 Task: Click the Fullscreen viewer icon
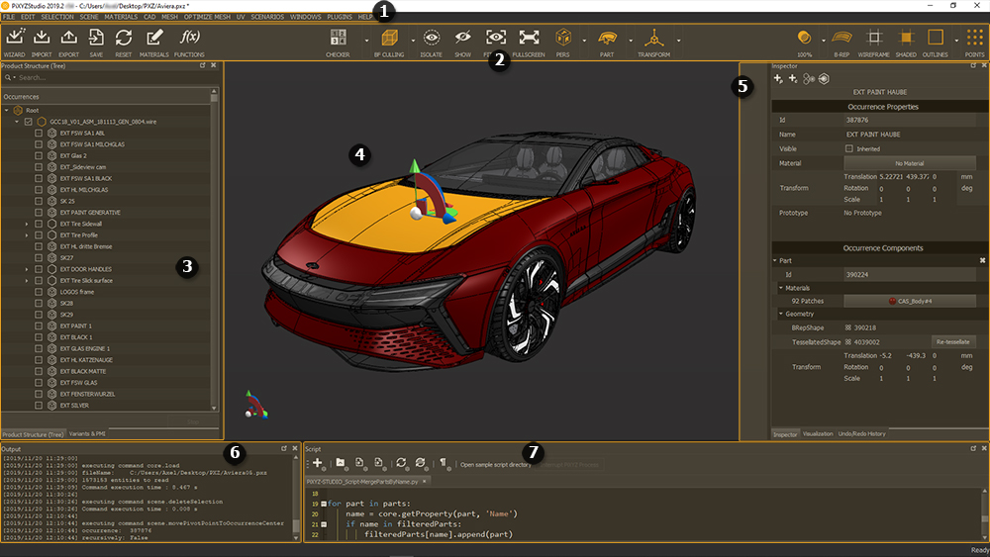click(x=529, y=39)
